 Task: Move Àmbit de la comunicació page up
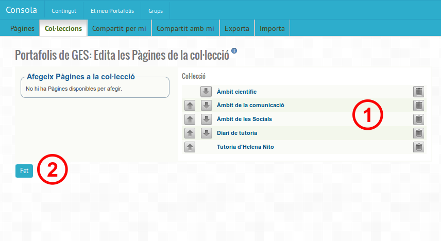coord(190,106)
